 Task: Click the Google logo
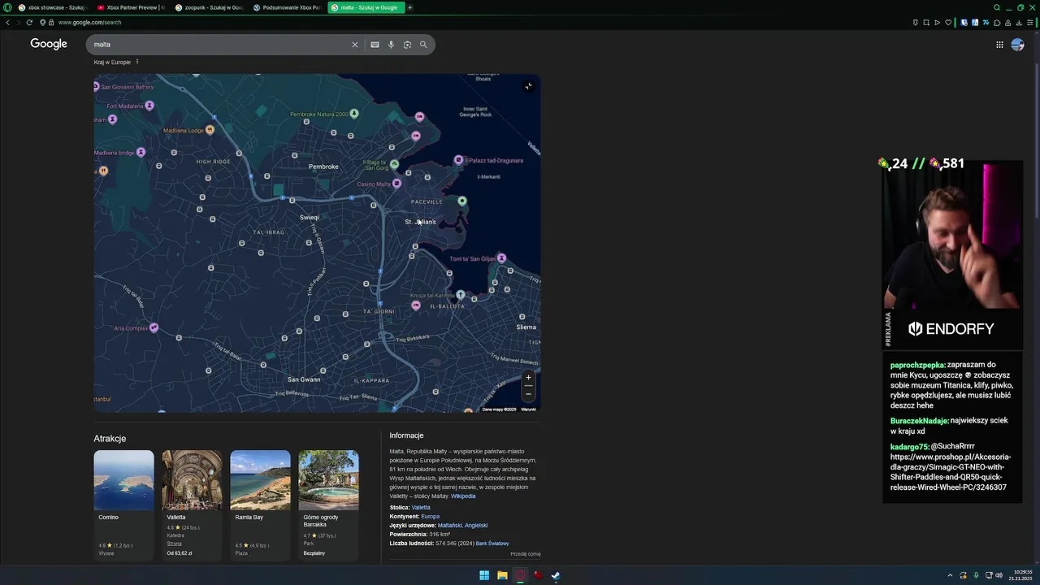point(49,44)
